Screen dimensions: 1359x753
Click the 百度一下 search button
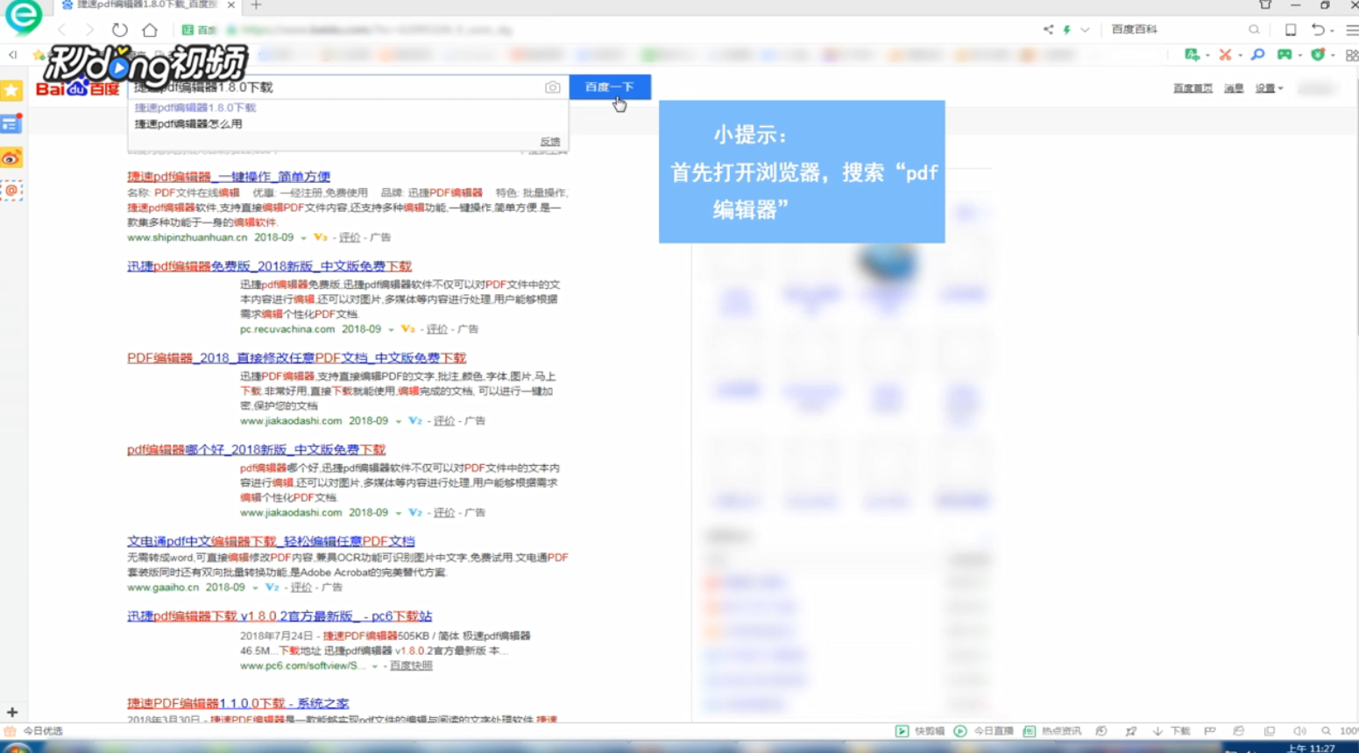tap(610, 87)
